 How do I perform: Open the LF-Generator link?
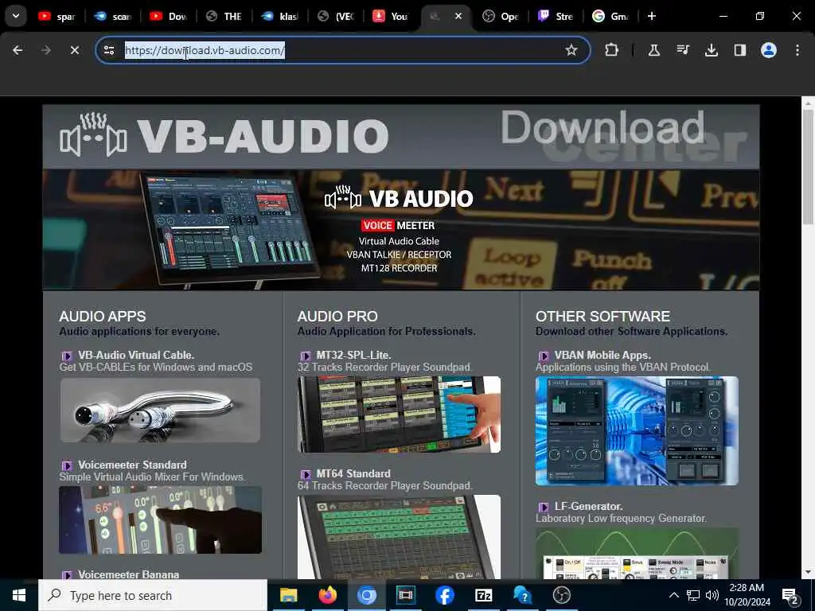click(x=588, y=506)
